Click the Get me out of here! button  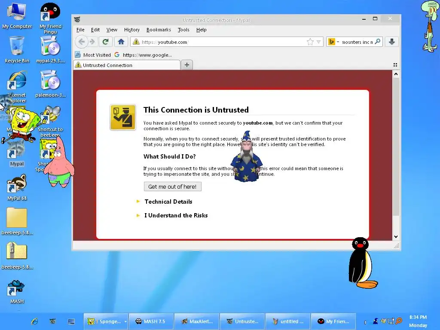[172, 186]
